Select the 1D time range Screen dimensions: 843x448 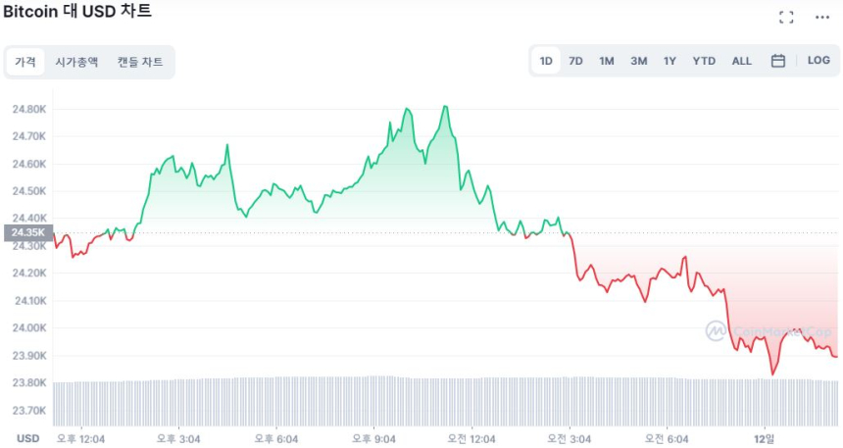coord(546,61)
